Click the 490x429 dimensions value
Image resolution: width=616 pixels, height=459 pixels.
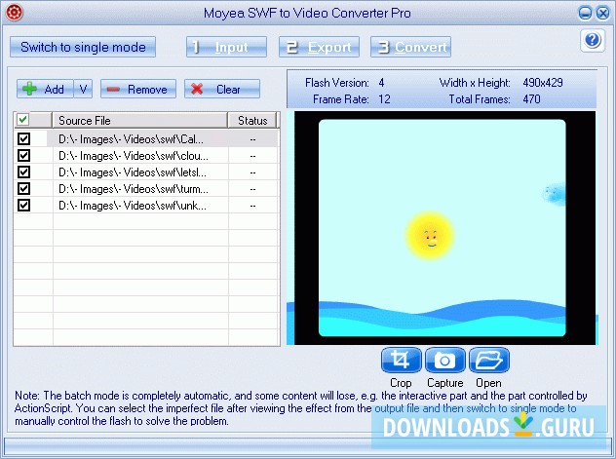(543, 83)
